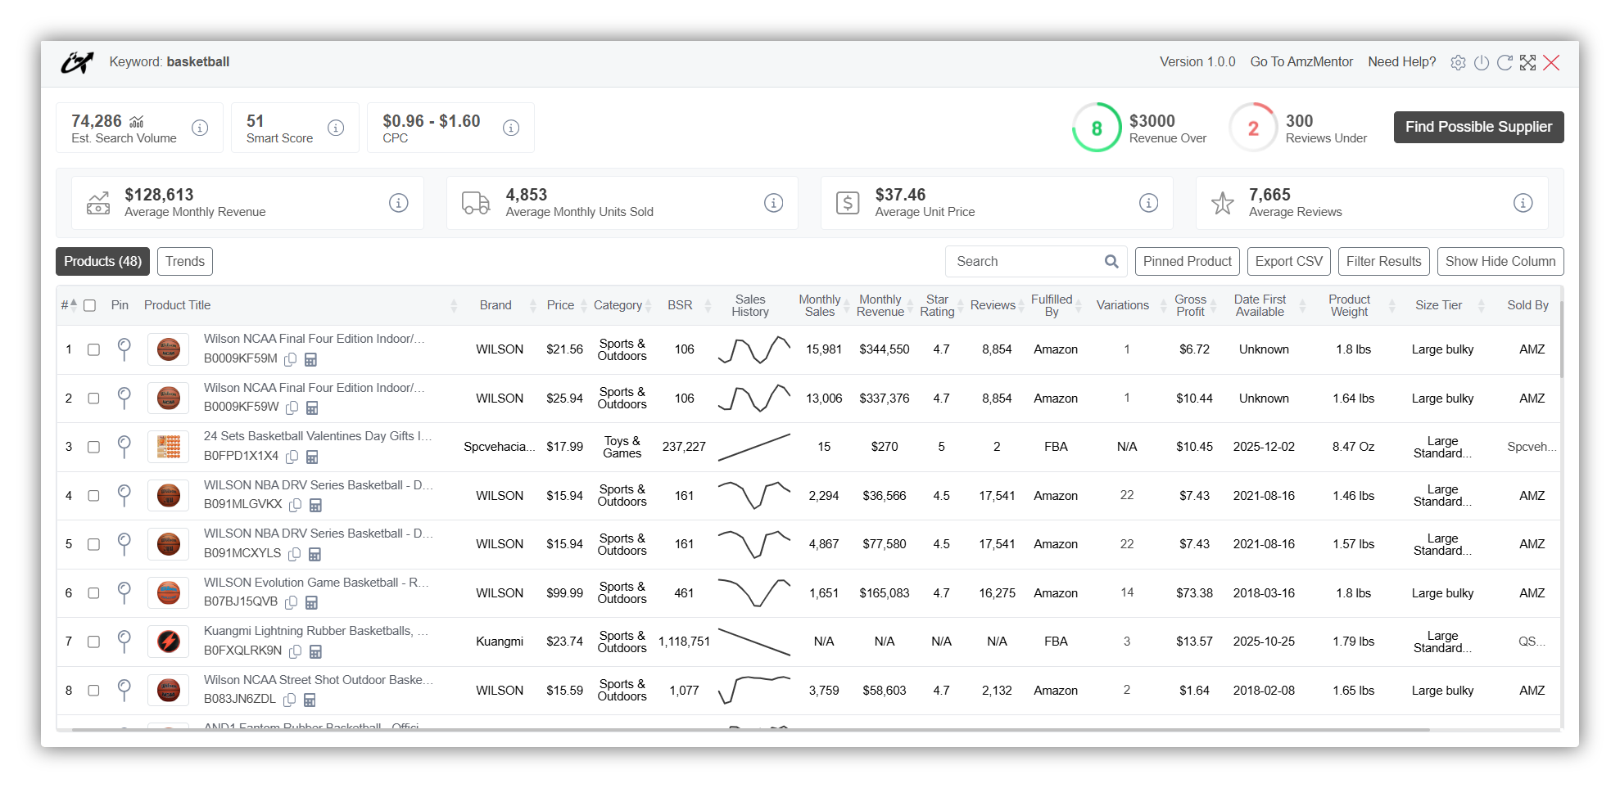Tick checkbox for row 4 WILSON NBA DRV

click(93, 496)
